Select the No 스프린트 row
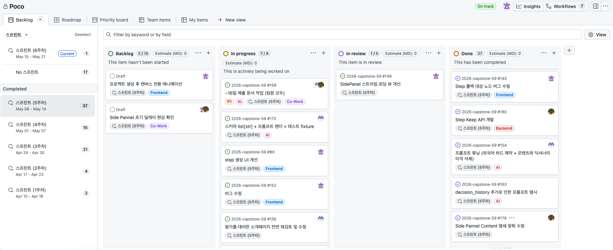Image resolution: width=613 pixels, height=250 pixels. pos(48,72)
